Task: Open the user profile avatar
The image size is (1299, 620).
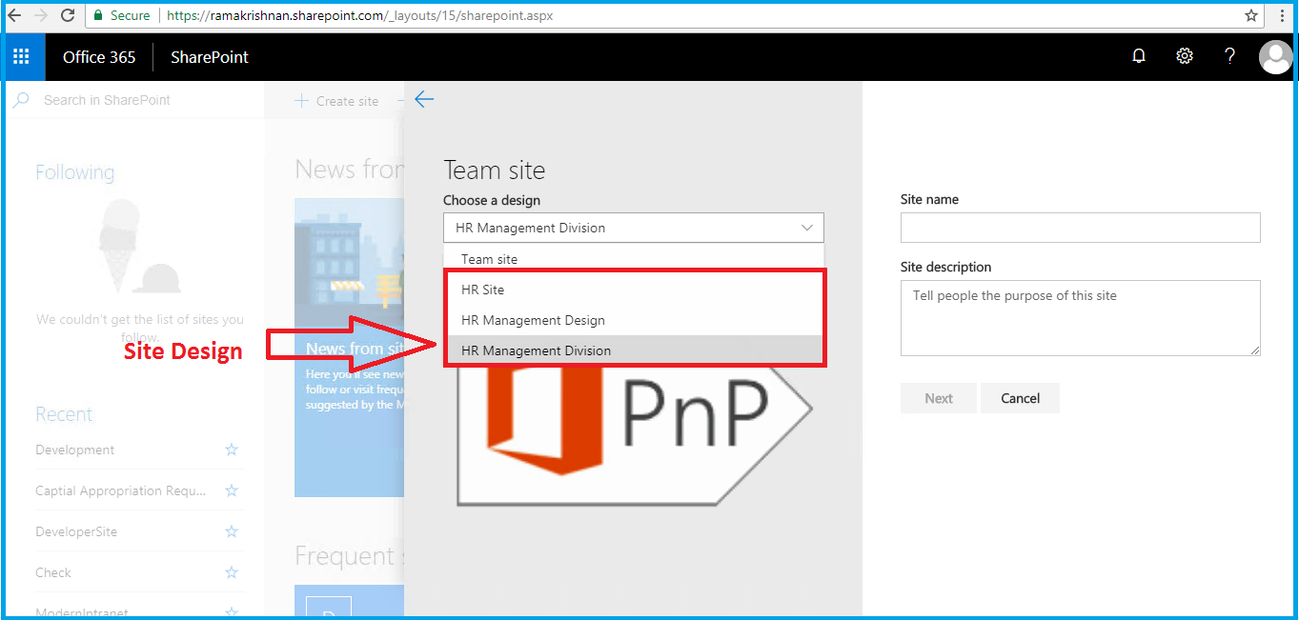Action: 1275,57
